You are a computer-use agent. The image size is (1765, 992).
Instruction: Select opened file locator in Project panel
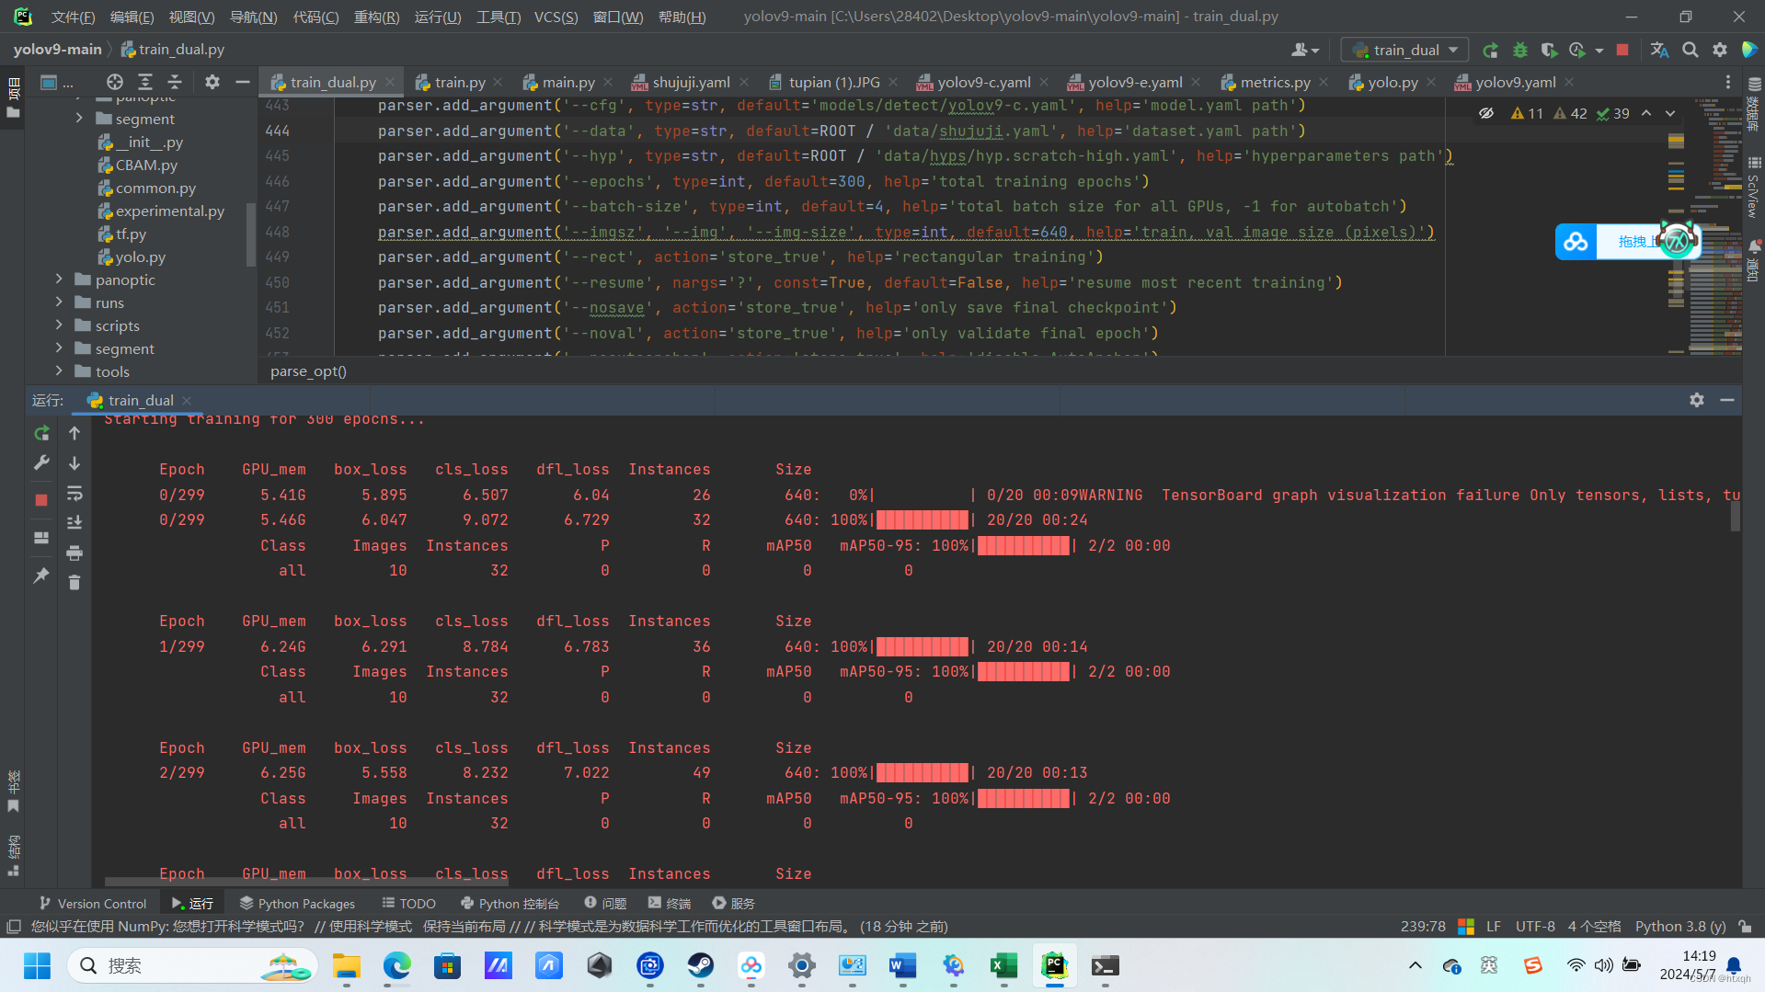pyautogui.click(x=115, y=82)
